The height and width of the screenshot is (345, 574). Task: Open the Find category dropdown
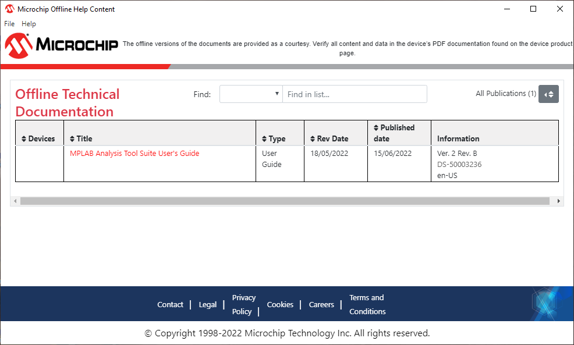pos(250,94)
